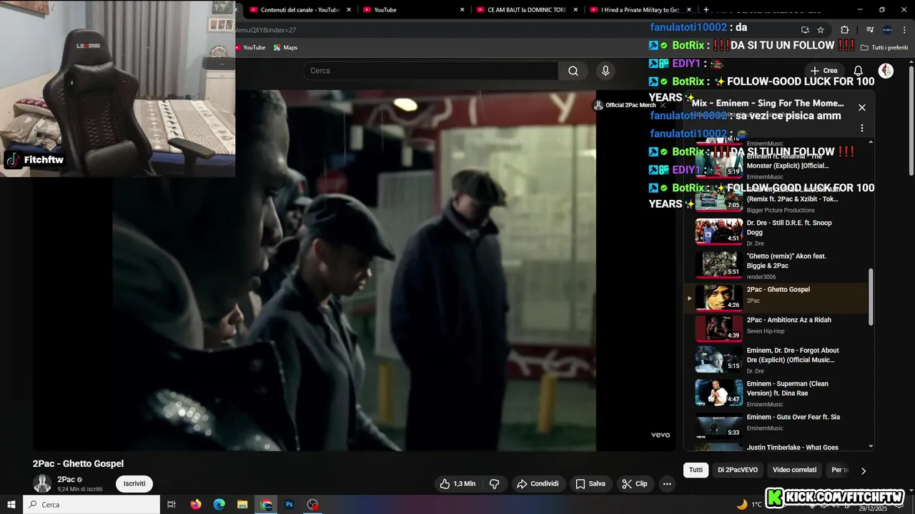Open the Windows Start menu
Viewport: 915px width, 514px height.
pos(11,504)
